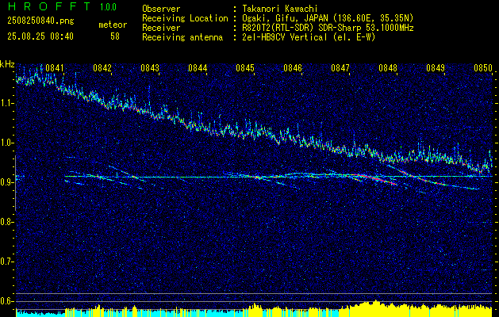499x317 pixels.
Task: Click the 0850 time marker
Action: [x=483, y=68]
